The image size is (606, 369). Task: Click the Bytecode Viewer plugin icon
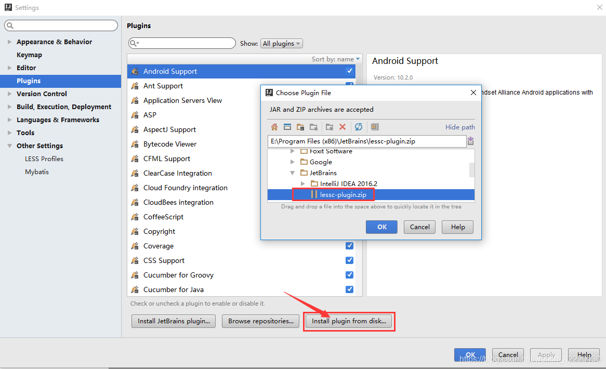[135, 144]
